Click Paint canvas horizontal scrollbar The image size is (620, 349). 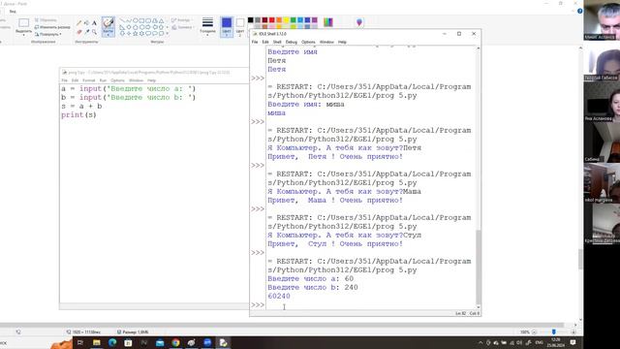pos(282,325)
